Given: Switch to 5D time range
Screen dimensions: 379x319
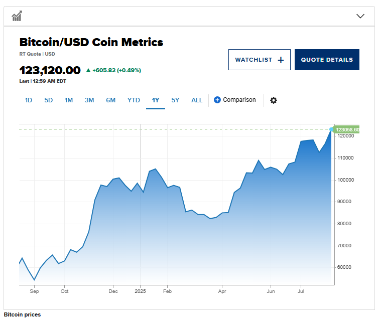Looking at the screenshot, I should (48, 100).
